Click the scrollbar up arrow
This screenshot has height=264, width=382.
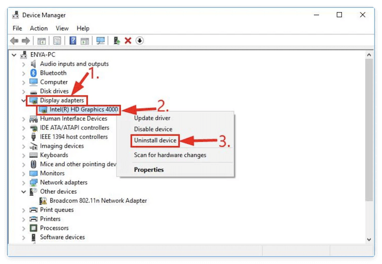(x=369, y=55)
